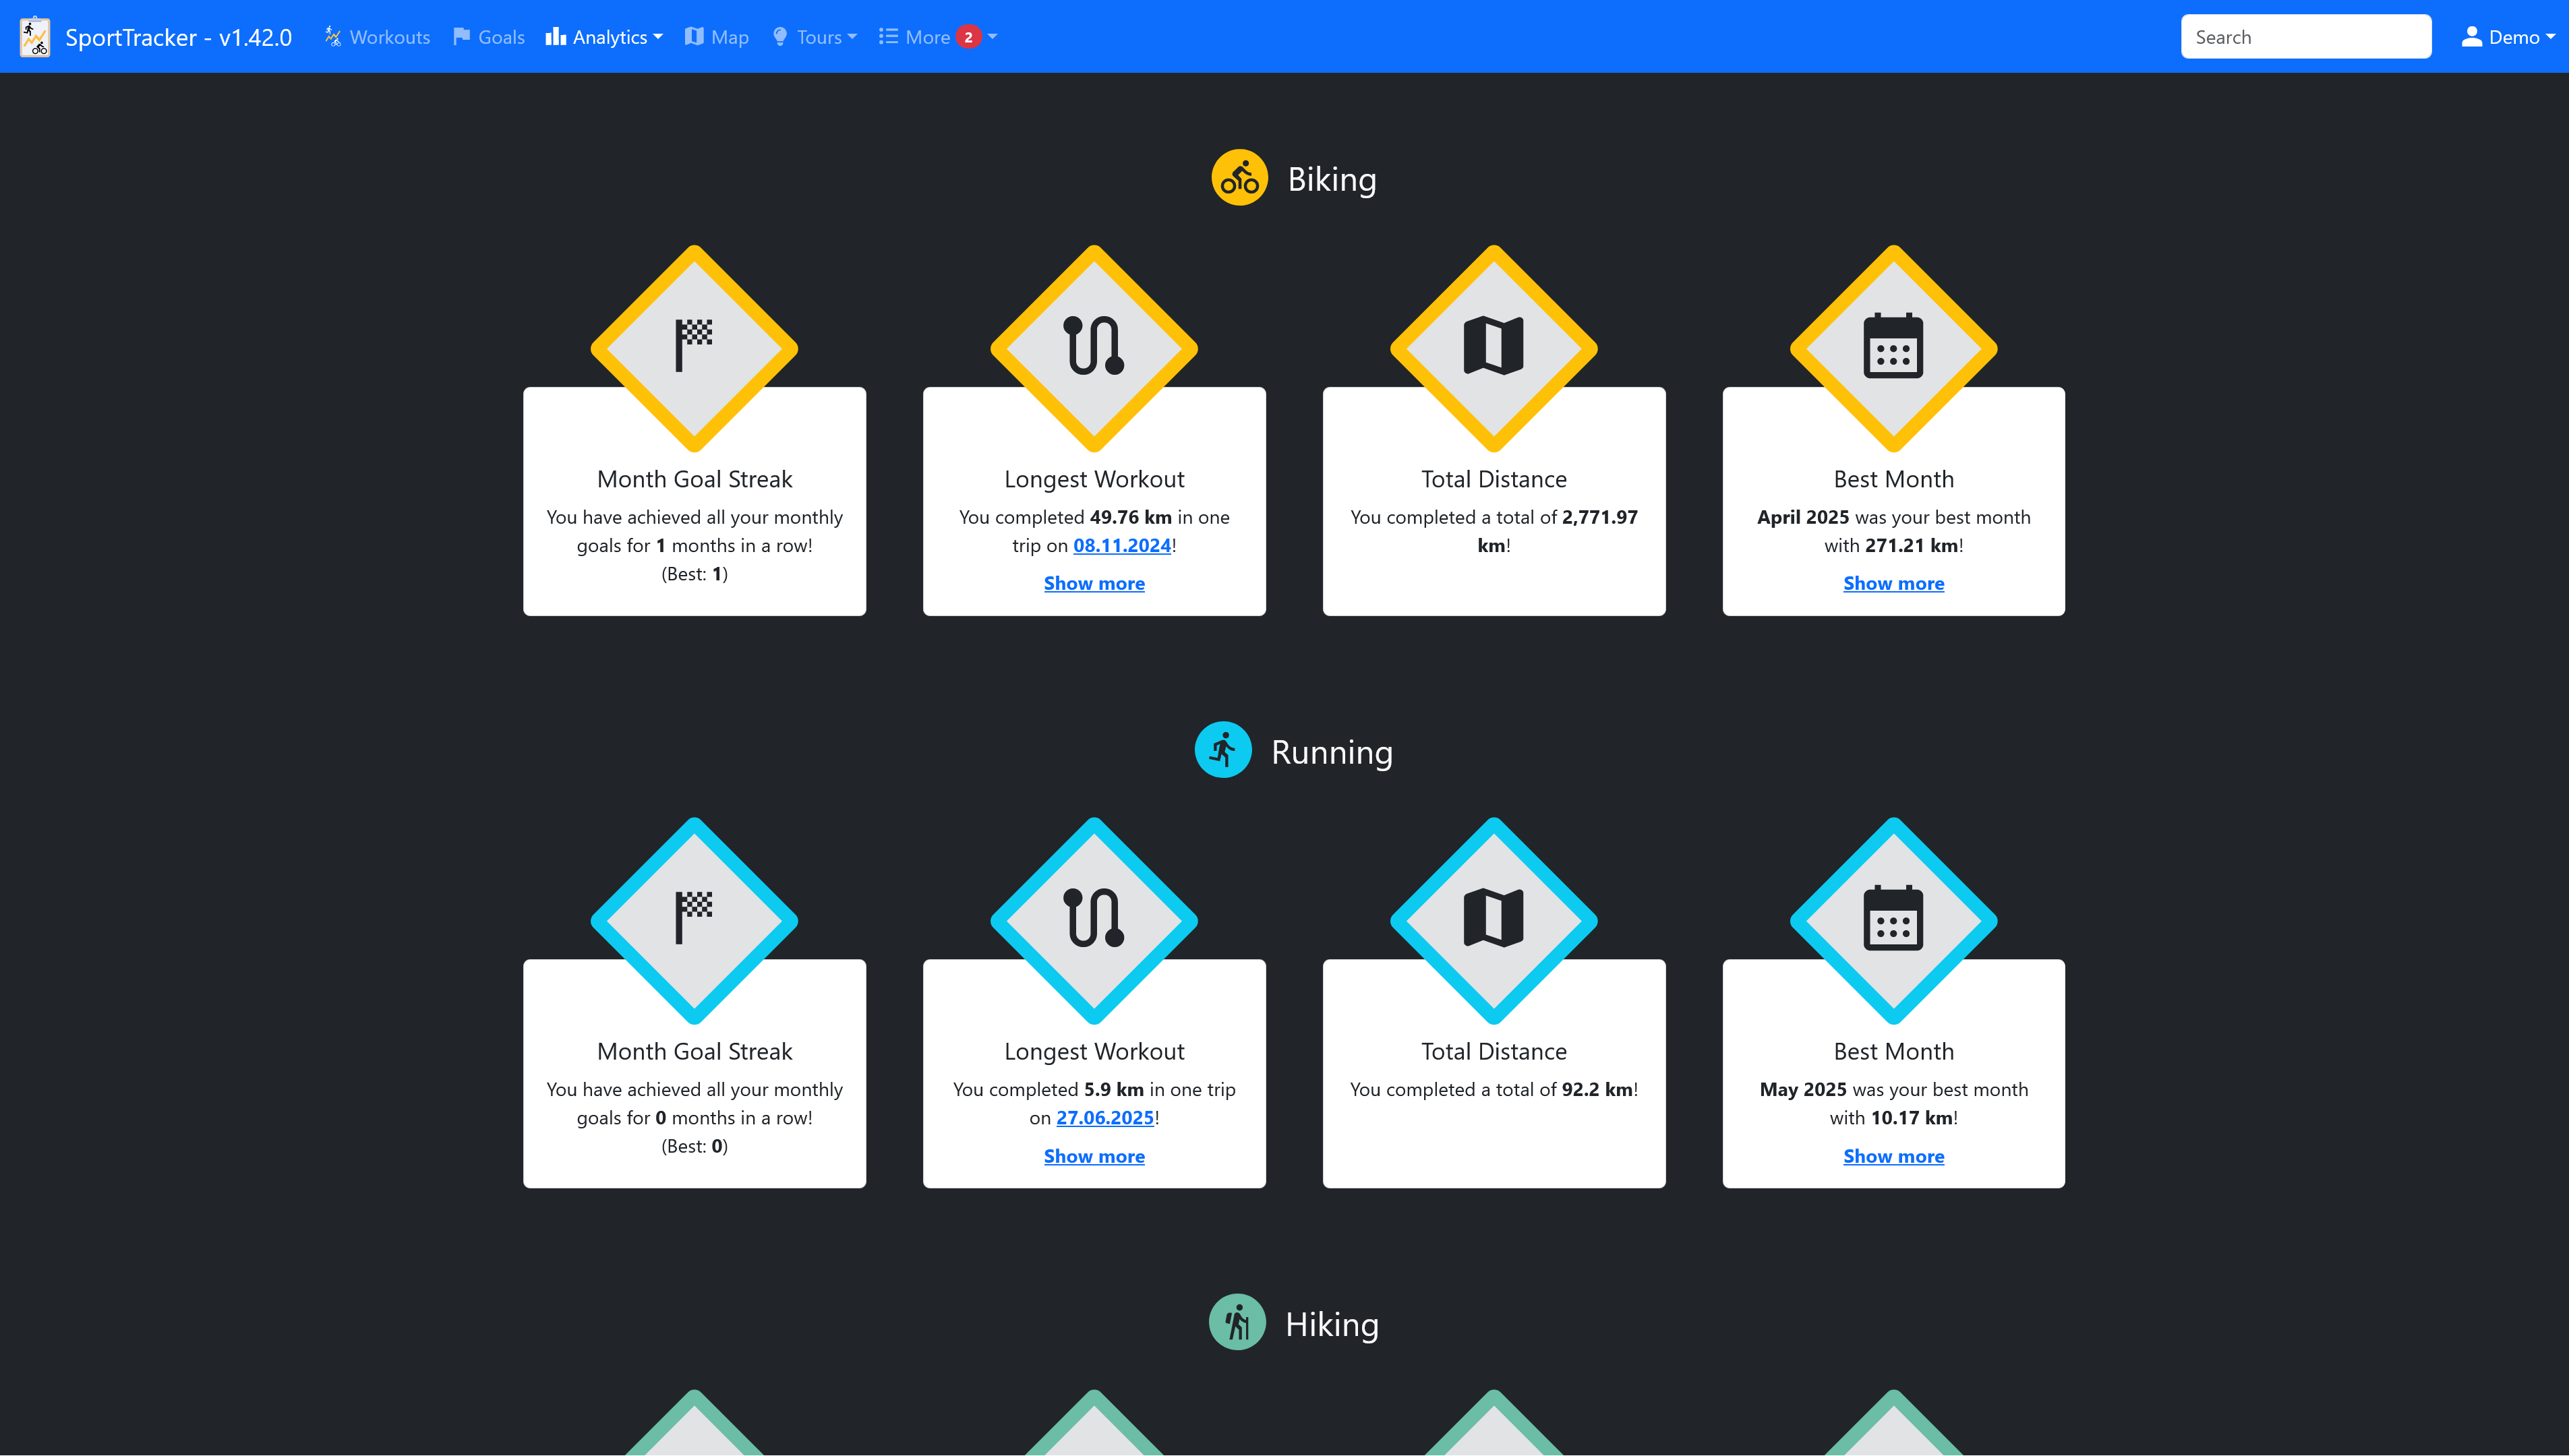Click Show more under Running Best Month
Image resolution: width=2569 pixels, height=1456 pixels.
1893,1156
